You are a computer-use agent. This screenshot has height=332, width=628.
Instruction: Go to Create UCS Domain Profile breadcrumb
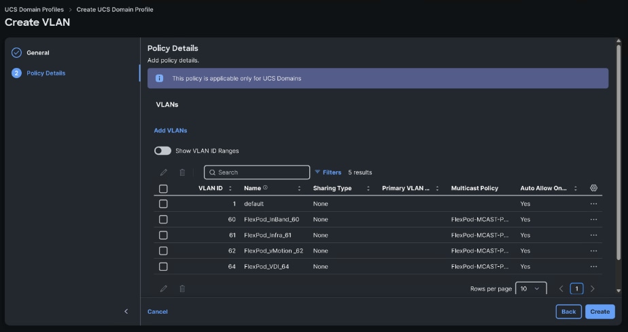coord(115,10)
